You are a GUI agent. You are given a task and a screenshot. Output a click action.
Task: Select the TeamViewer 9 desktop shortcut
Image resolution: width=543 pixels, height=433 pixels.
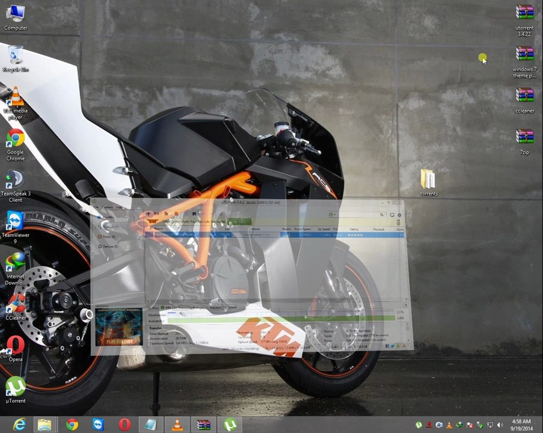(x=16, y=227)
